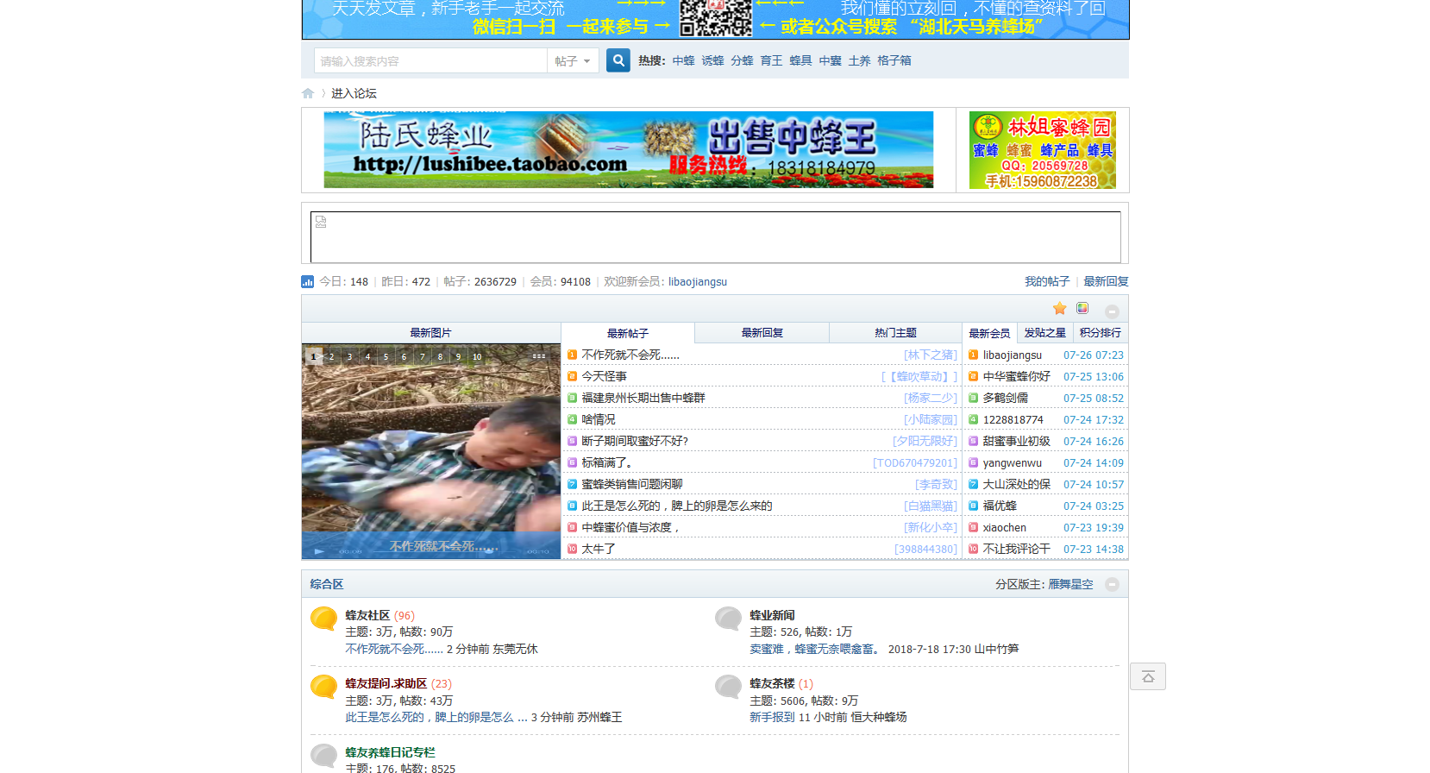Click the broken image icon in banner box
The height and width of the screenshot is (773, 1430).
tap(321, 222)
